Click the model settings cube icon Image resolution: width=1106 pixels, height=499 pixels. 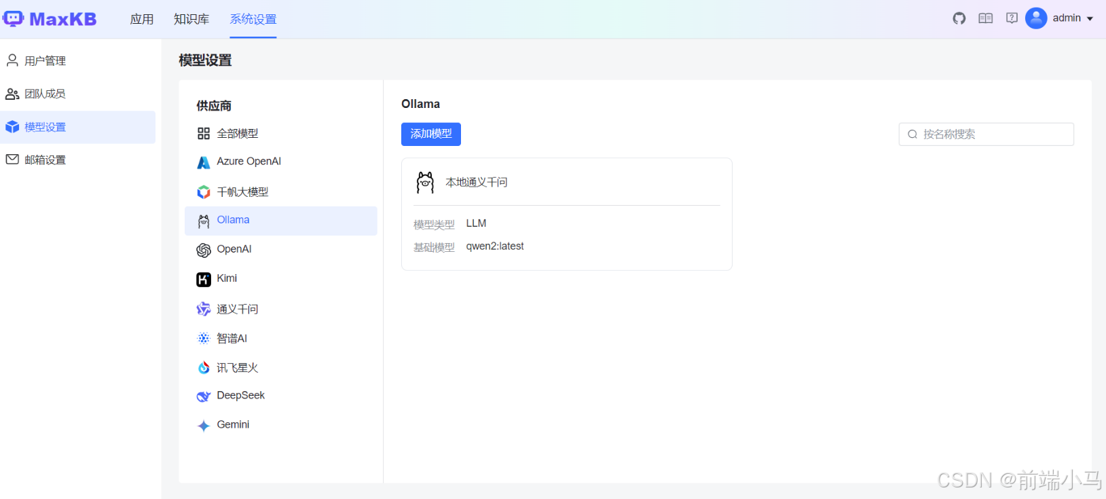click(x=12, y=127)
